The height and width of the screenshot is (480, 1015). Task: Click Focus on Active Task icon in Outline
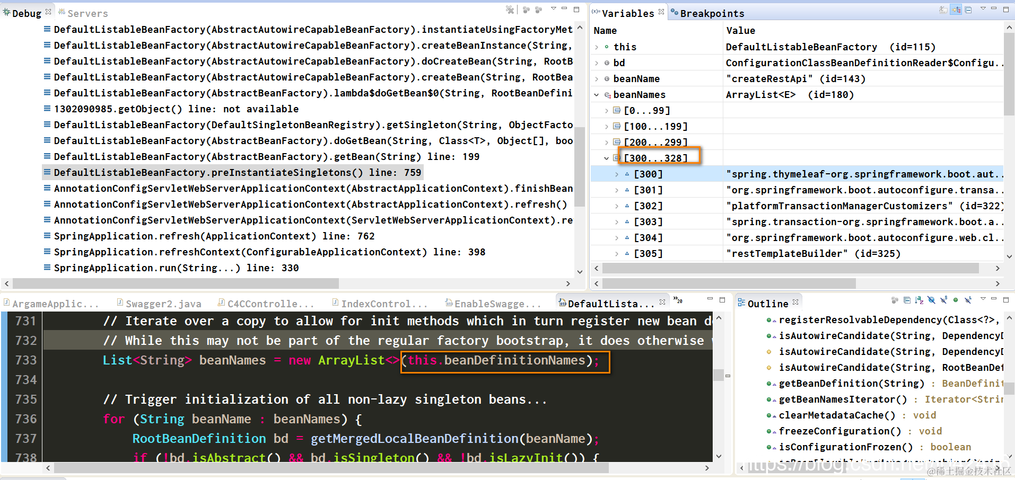point(895,300)
